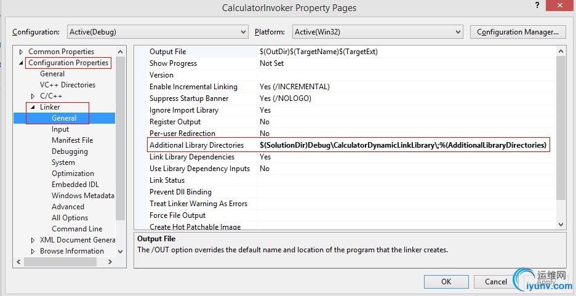Select the Linker Debugging page
Image resolution: width=576 pixels, height=296 pixels.
click(x=70, y=151)
